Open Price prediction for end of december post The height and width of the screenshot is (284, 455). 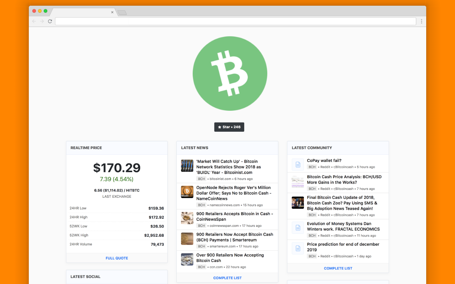pyautogui.click(x=343, y=247)
